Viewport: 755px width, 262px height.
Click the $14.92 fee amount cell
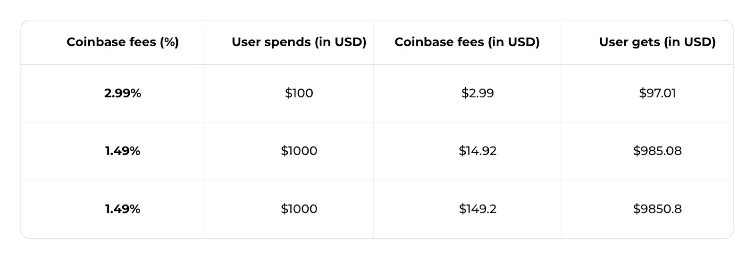[478, 151]
